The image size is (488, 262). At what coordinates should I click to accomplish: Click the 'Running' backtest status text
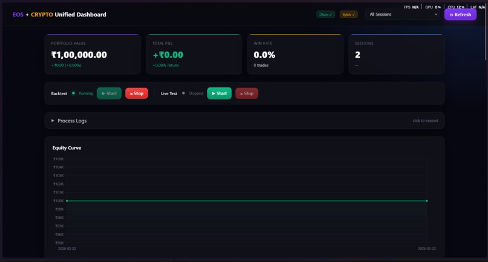(x=86, y=93)
